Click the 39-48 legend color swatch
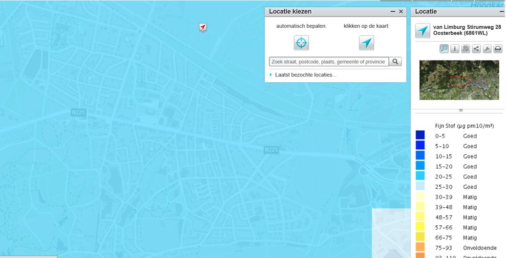The image size is (506, 258). point(420,206)
